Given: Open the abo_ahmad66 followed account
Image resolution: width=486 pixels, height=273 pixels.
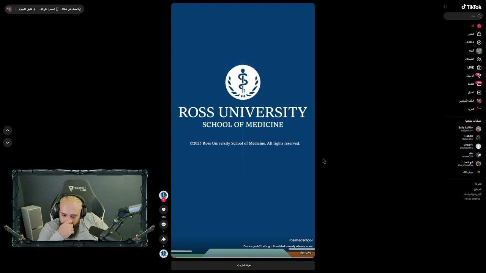Looking at the screenshot, I should pos(469,164).
